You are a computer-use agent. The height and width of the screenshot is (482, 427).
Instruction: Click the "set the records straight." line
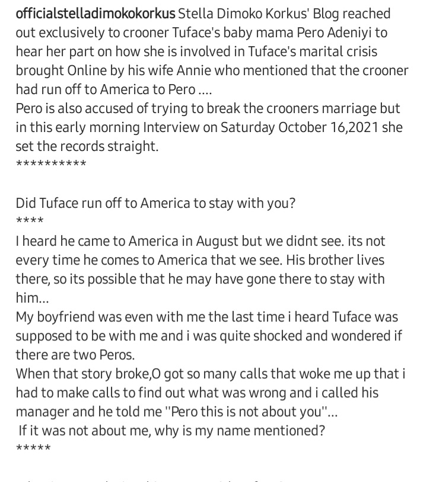[87, 146]
